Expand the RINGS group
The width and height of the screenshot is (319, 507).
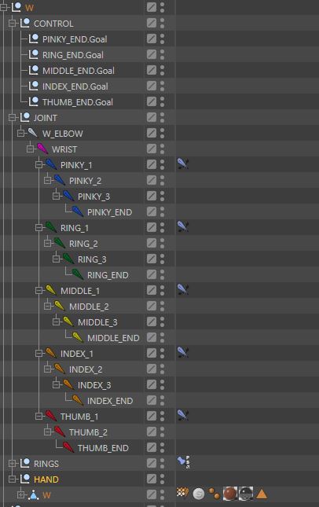click(13, 463)
